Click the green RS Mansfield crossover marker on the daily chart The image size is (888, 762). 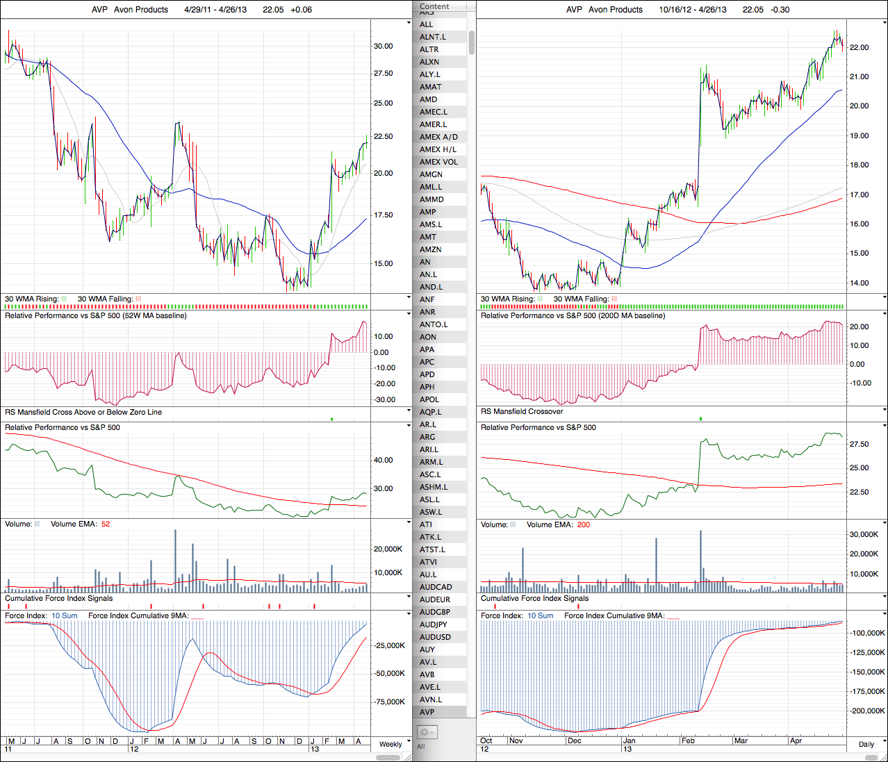pyautogui.click(x=700, y=419)
